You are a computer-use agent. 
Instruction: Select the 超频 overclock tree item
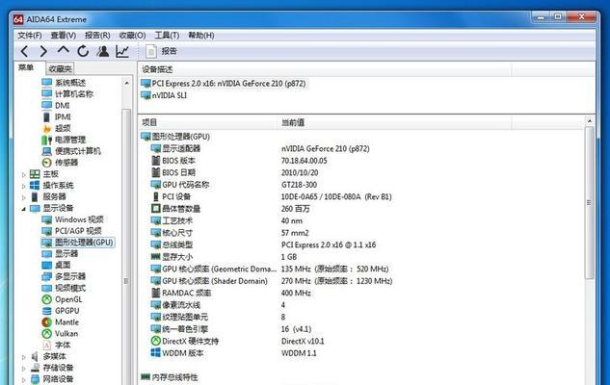click(x=57, y=128)
